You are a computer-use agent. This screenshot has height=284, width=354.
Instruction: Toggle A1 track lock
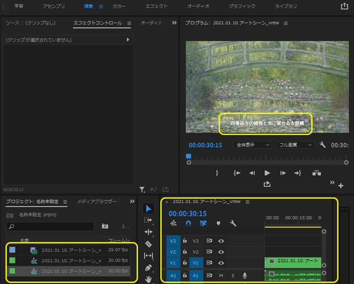pyautogui.click(x=185, y=275)
